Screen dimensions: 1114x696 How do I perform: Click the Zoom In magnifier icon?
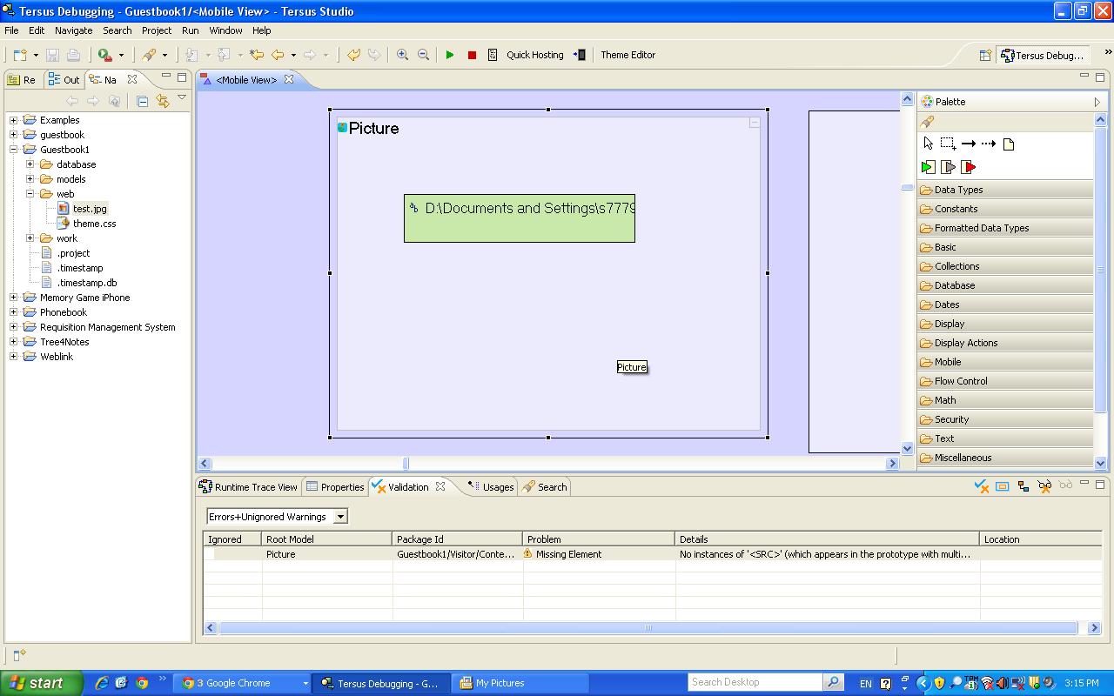click(402, 55)
